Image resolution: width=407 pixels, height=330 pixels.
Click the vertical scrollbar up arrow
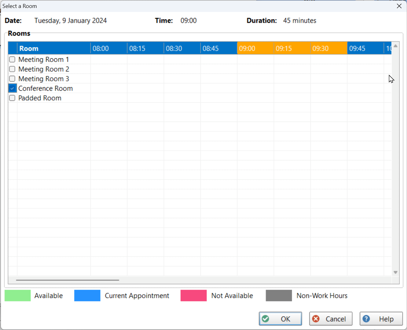(395, 46)
